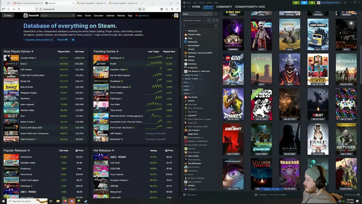Bookmark the page with the star icon
This screenshot has height=204, width=362.
point(144,9)
